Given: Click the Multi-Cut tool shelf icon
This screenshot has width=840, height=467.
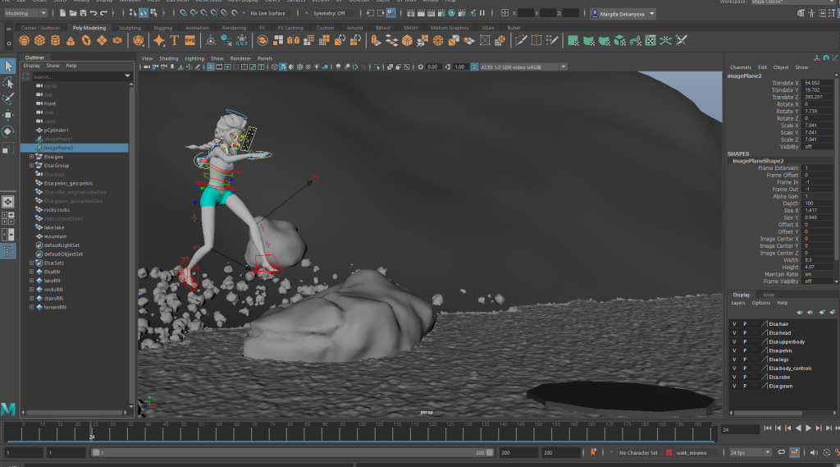Looking at the screenshot, I should pyautogui.click(x=521, y=41).
